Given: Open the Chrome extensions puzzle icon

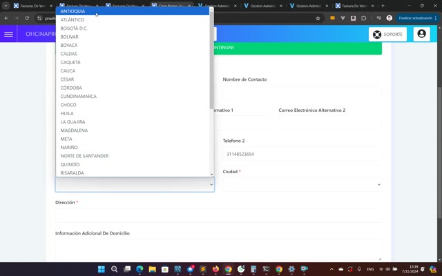Looking at the screenshot, I should pyautogui.click(x=364, y=18).
